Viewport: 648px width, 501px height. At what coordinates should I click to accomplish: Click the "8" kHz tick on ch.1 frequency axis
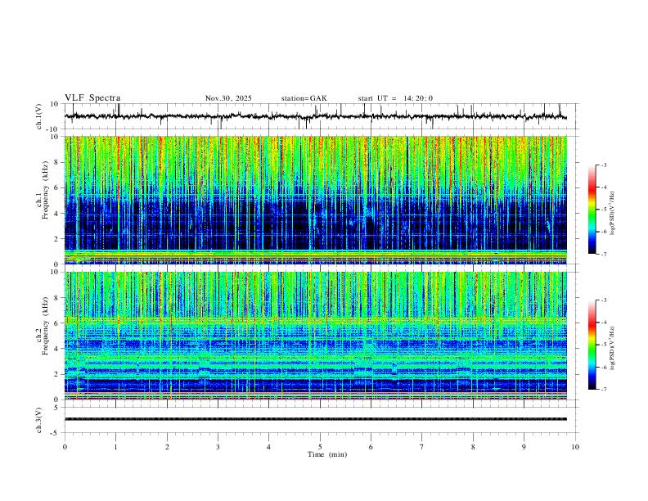point(56,162)
